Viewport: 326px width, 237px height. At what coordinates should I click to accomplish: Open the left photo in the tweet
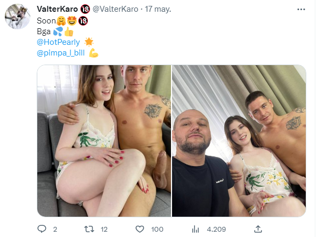(x=104, y=140)
